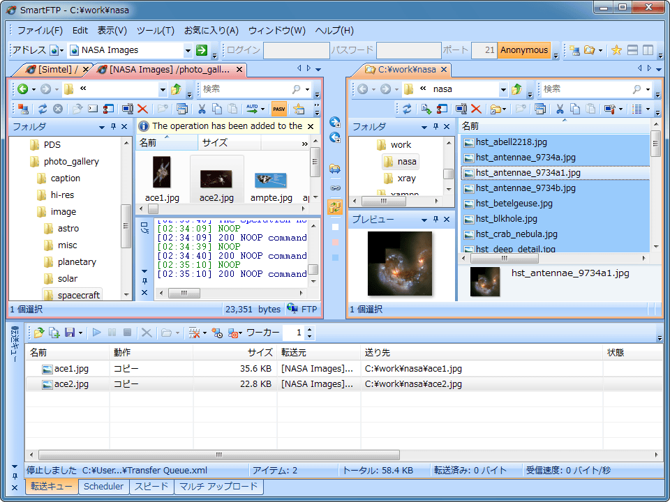
Task: Click the local toolbar's red X delete icon
Action: pos(476,109)
